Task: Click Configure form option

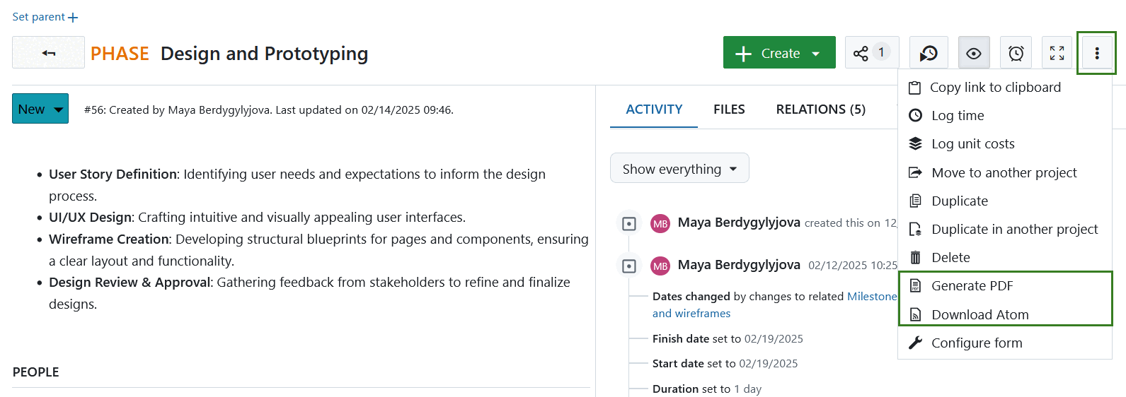Action: (x=976, y=343)
